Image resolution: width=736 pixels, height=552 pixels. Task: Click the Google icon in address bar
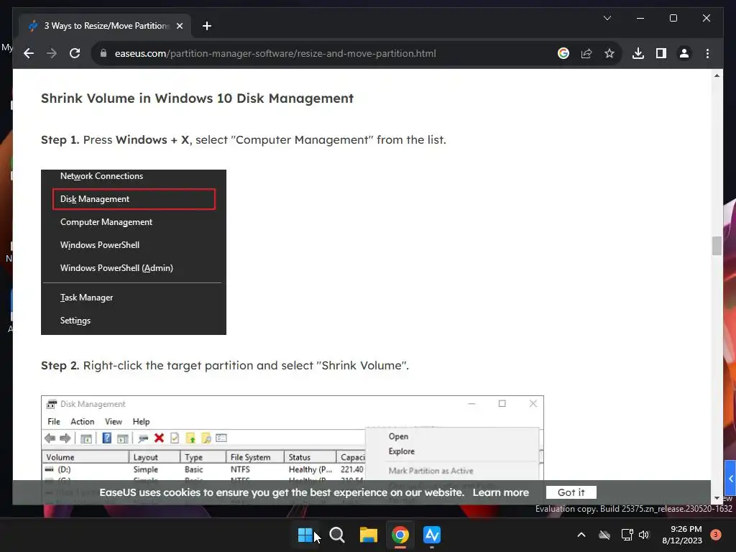coord(563,53)
